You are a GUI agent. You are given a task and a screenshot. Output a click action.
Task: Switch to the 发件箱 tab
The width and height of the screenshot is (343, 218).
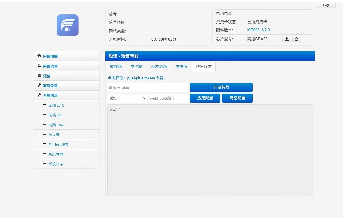(136, 66)
